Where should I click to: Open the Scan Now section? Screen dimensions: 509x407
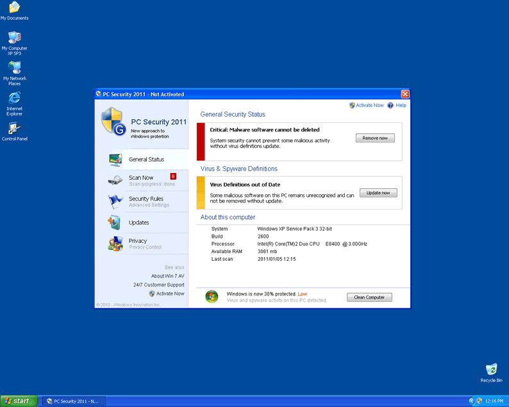point(141,178)
